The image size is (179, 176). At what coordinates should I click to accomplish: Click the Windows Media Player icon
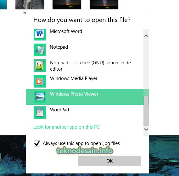[x=40, y=81]
